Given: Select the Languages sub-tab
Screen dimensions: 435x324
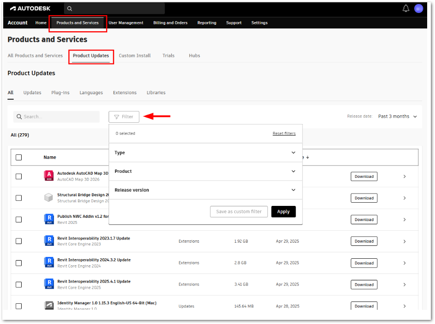Looking at the screenshot, I should tap(91, 92).
